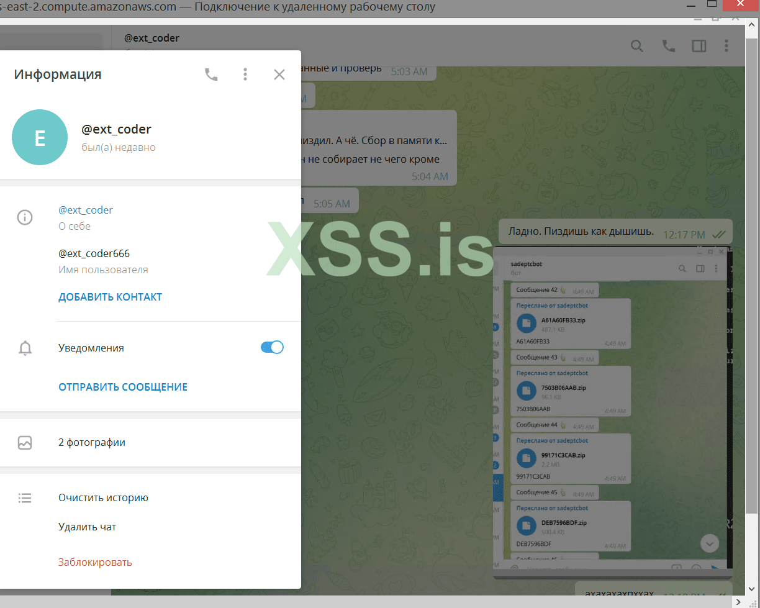Open the chat header three-dot menu

pos(726,46)
